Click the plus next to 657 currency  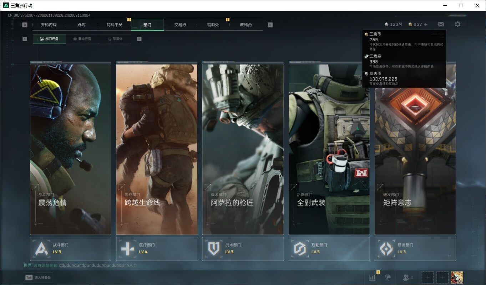tap(426, 24)
